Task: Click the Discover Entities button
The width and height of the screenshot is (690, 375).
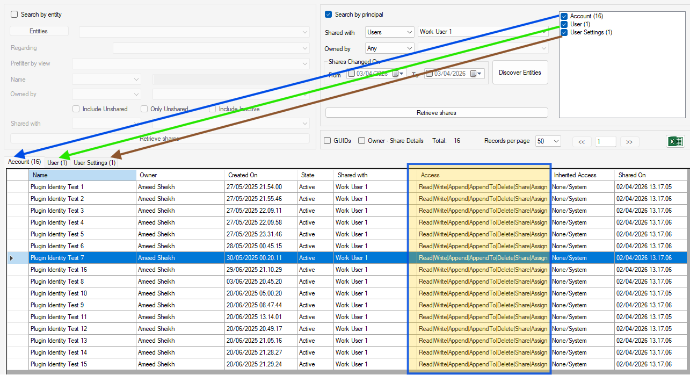Action: click(x=520, y=72)
